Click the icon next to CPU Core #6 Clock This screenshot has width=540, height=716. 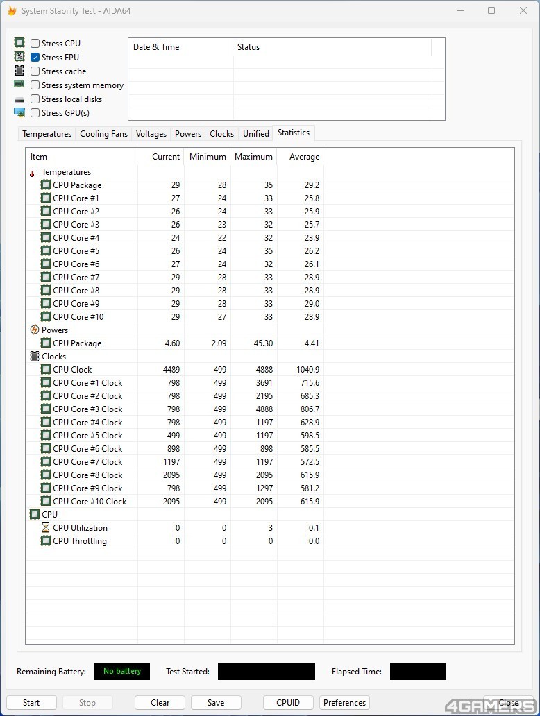(x=46, y=448)
